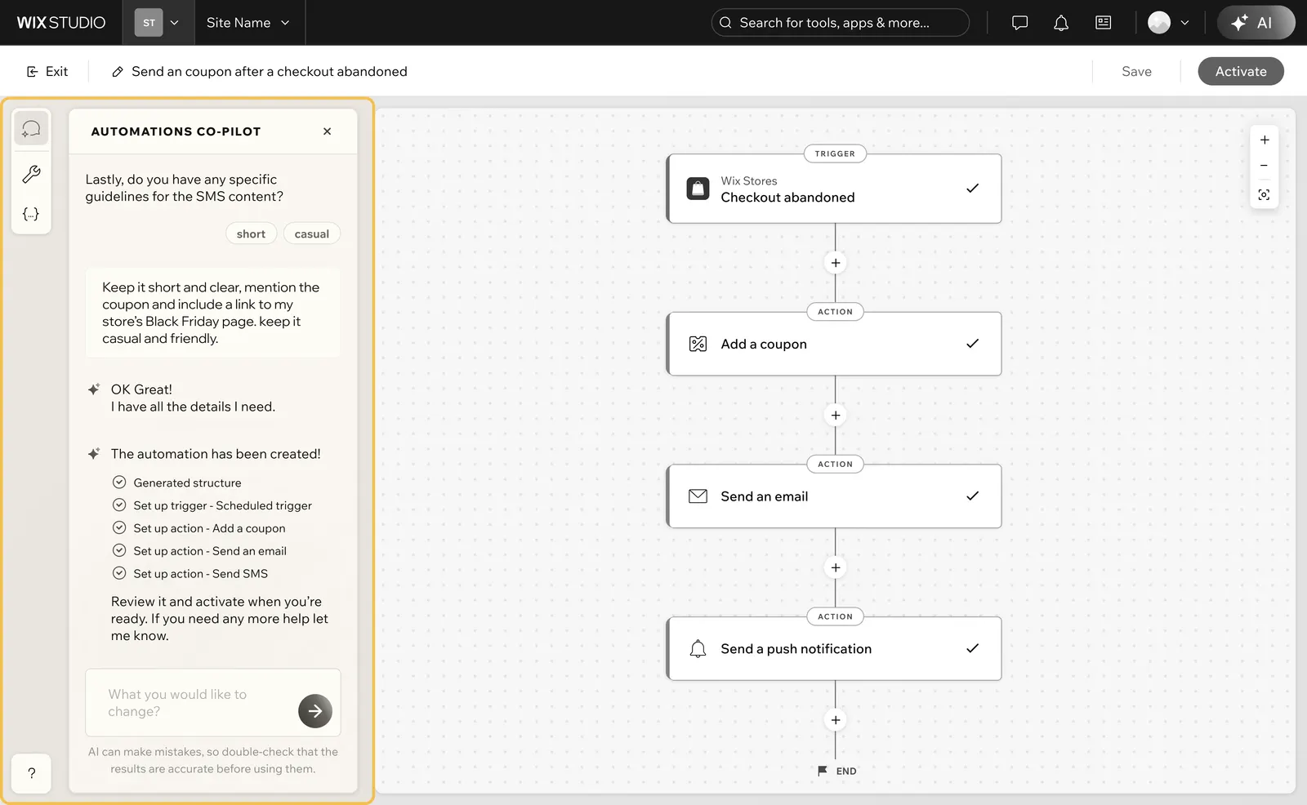
Task: Select the Send an email action card
Action: [834, 496]
